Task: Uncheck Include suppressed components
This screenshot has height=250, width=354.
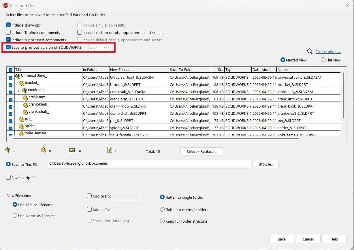Action: point(8,40)
